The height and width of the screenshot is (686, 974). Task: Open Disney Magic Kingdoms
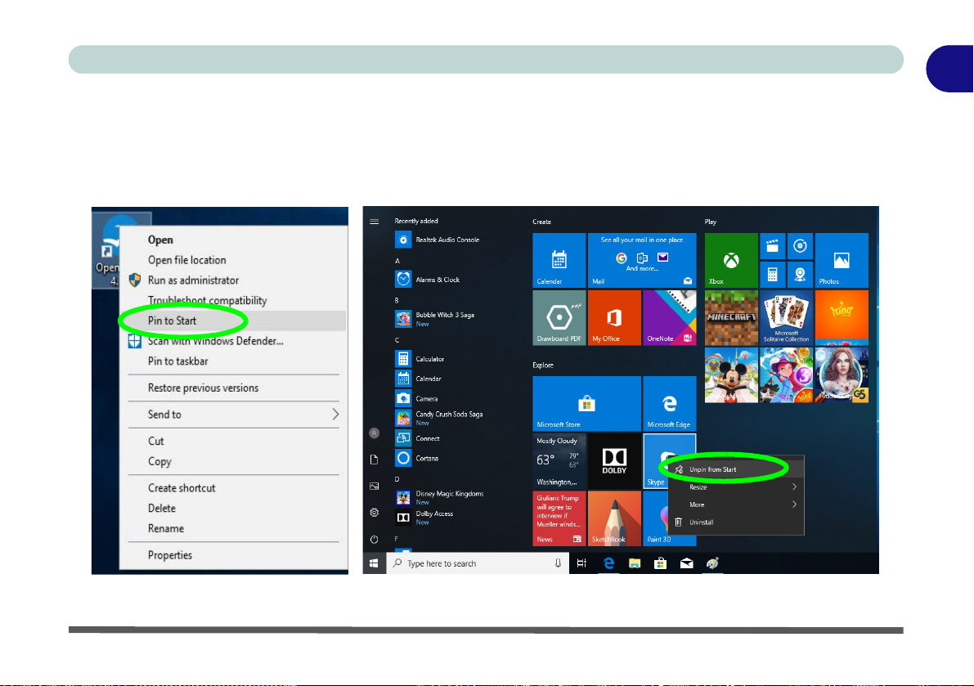(x=439, y=497)
